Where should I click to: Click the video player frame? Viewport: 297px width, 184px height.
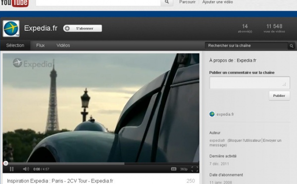point(101,108)
